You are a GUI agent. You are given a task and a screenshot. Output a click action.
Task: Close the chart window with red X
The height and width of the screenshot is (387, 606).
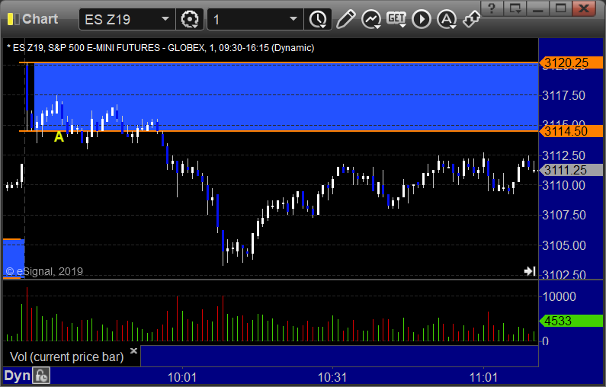[x=584, y=8]
